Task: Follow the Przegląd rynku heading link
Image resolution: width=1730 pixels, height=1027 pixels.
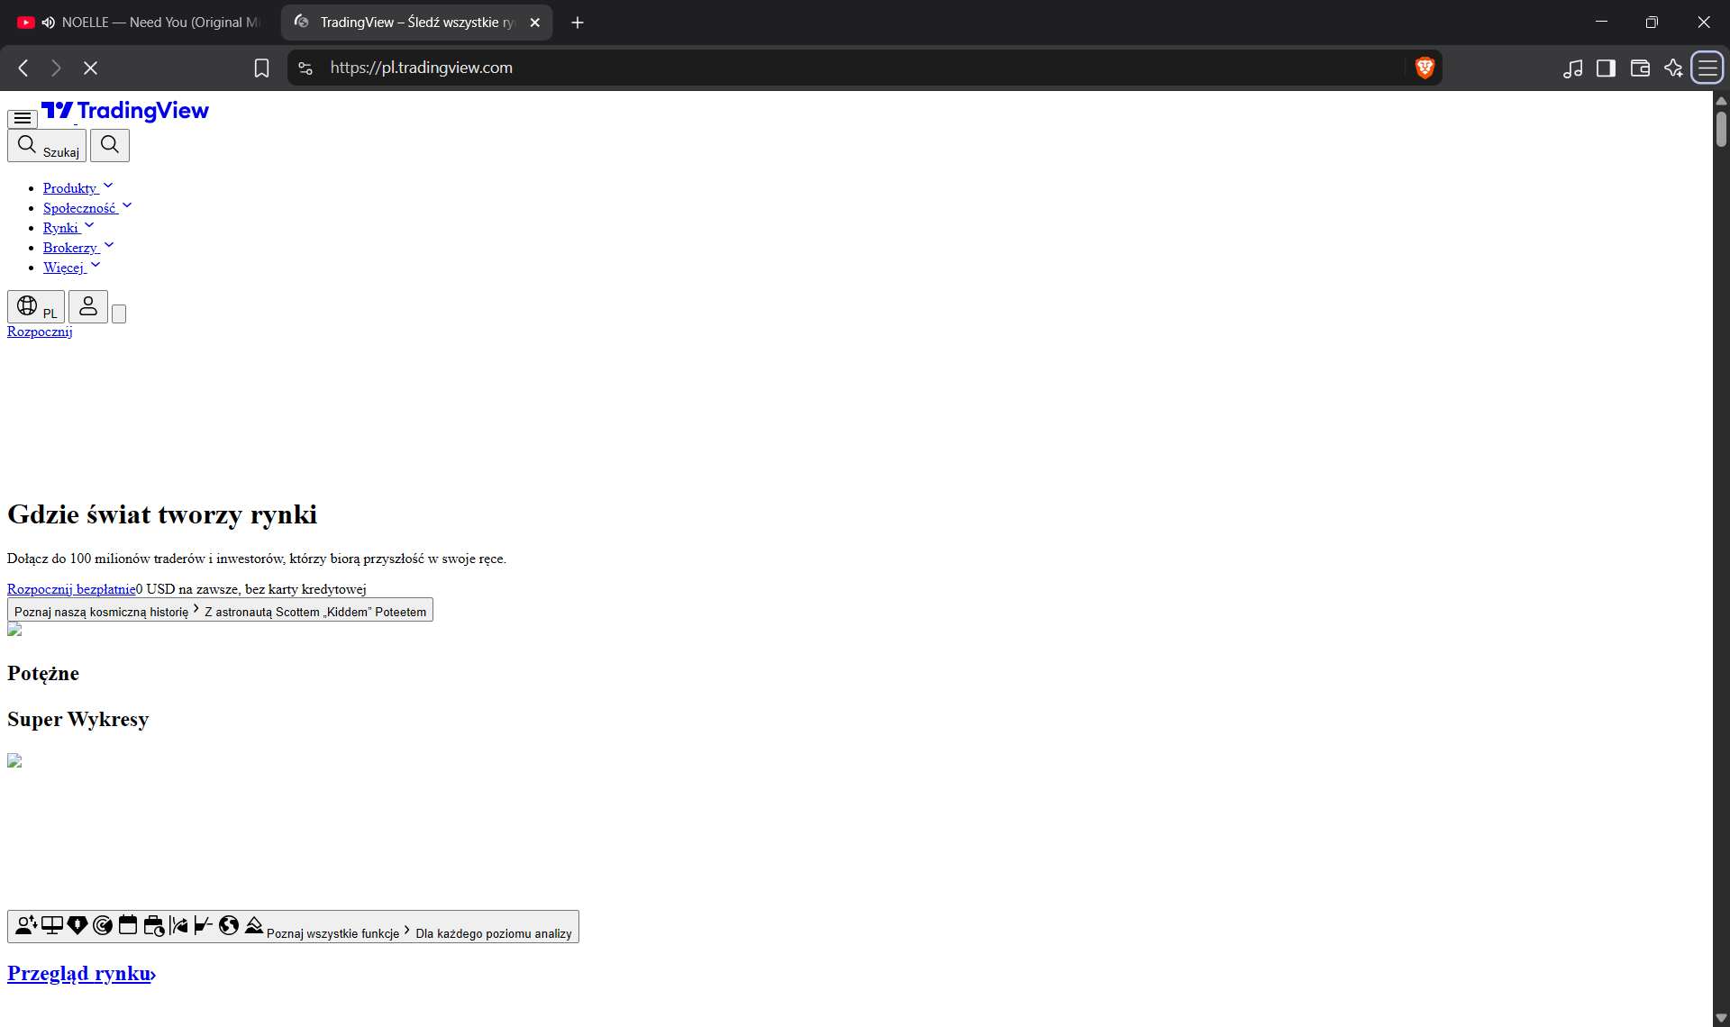Action: (x=81, y=973)
